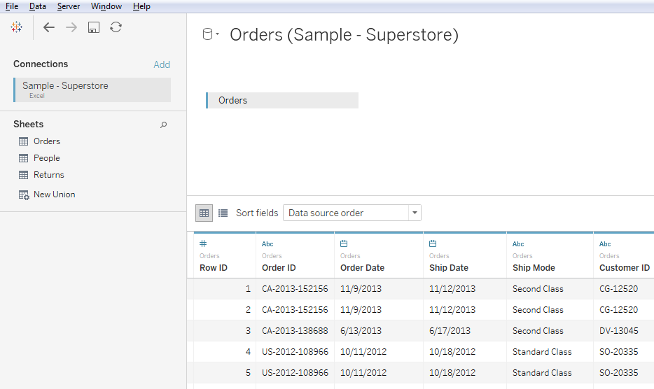This screenshot has height=389, width=654.
Task: Open the Server menu
Action: pyautogui.click(x=69, y=6)
